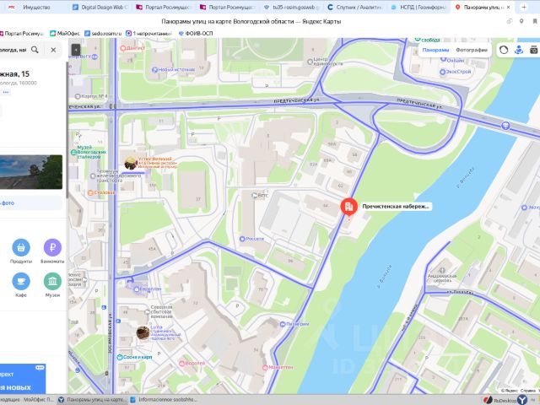Image resolution: width=540 pixels, height=405 pixels.
Task: Click the red Пречистенская набережная map pin
Action: coord(348,207)
